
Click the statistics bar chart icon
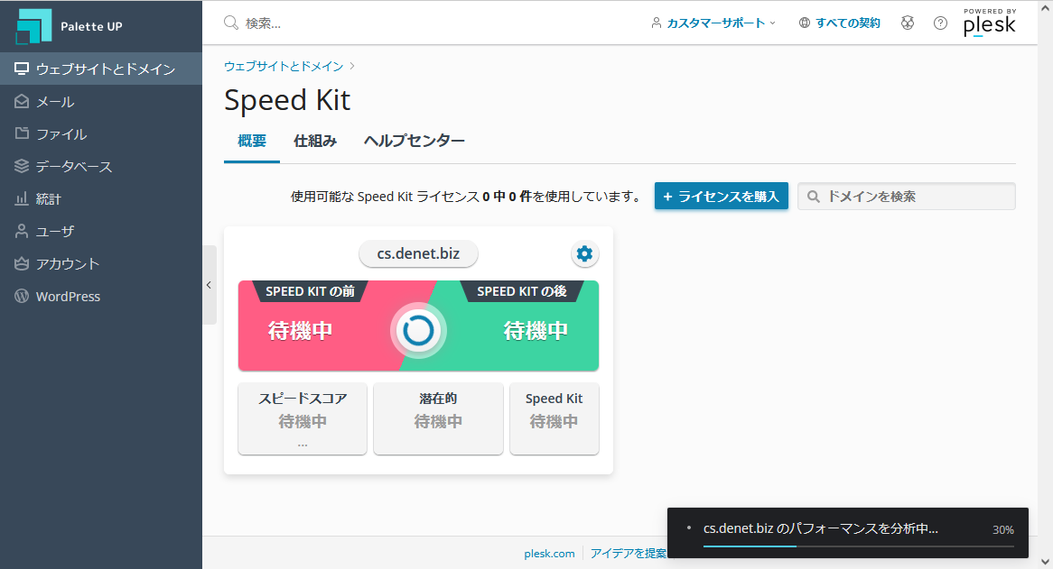(x=22, y=198)
